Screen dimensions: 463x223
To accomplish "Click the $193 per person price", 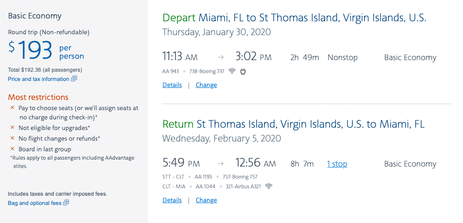I will [36, 51].
